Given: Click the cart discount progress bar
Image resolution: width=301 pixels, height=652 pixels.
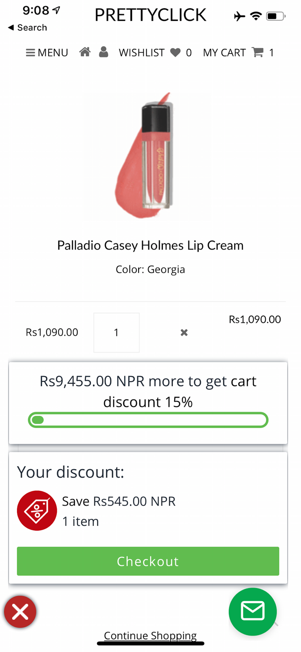Looking at the screenshot, I should [x=148, y=419].
